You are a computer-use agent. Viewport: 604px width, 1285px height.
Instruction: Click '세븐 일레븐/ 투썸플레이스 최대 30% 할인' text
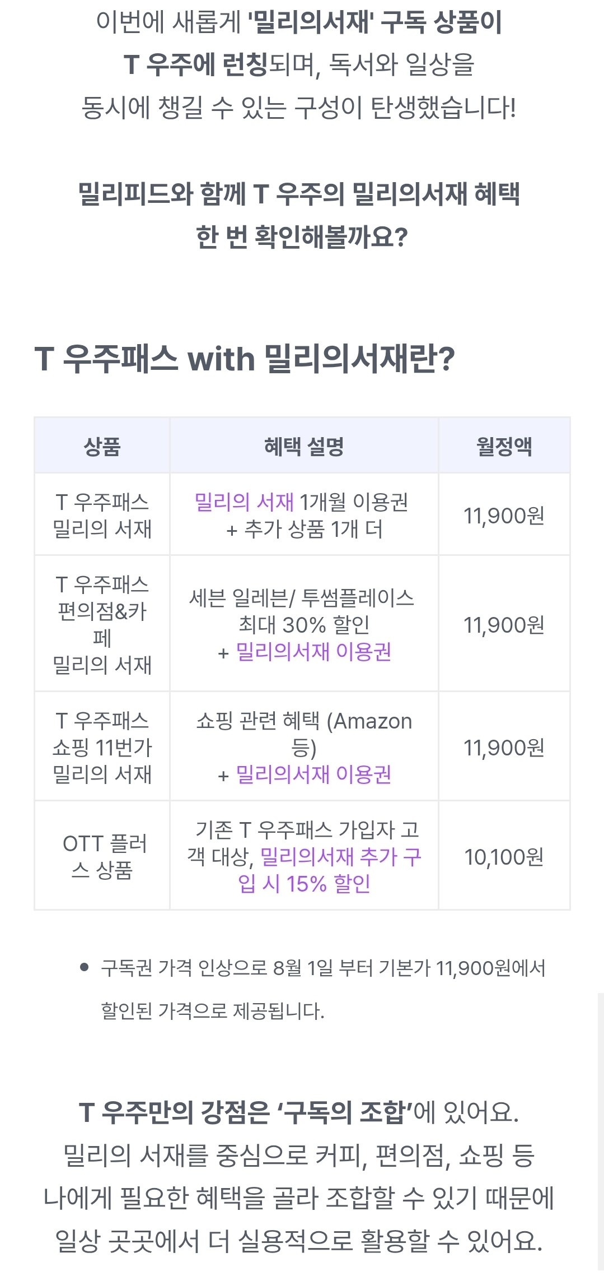(x=302, y=611)
